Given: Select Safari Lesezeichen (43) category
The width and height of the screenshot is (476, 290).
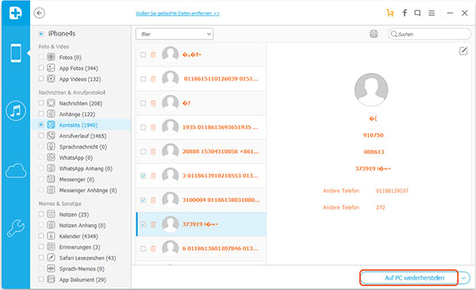Looking at the screenshot, I should click(88, 258).
